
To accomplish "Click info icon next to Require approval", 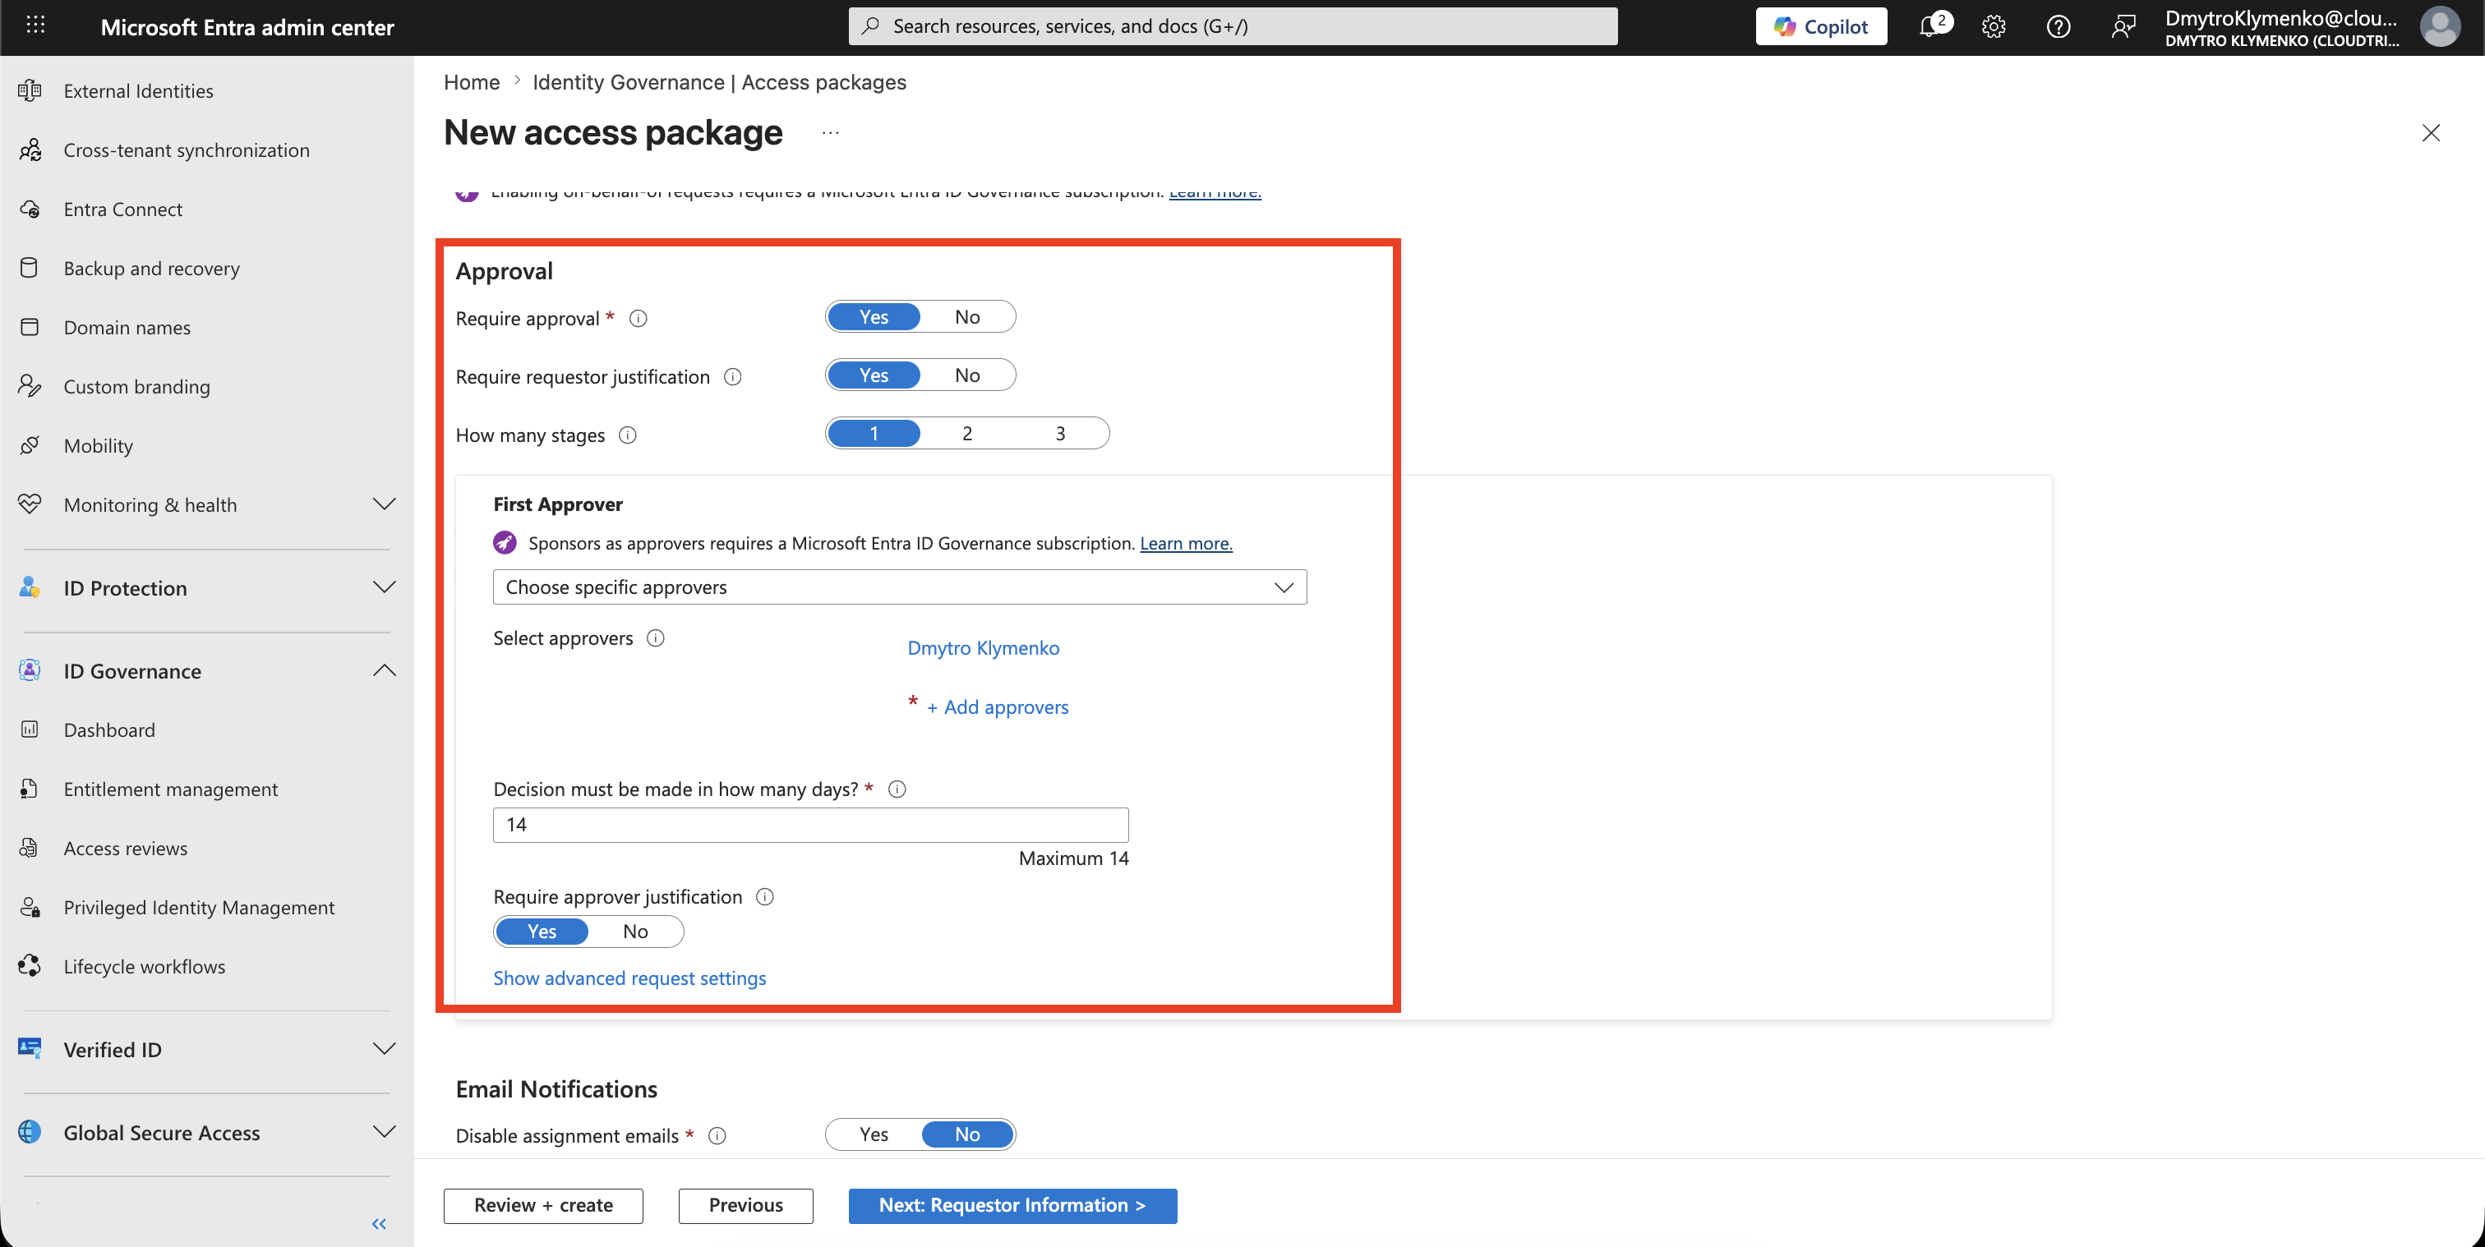I will coord(638,318).
